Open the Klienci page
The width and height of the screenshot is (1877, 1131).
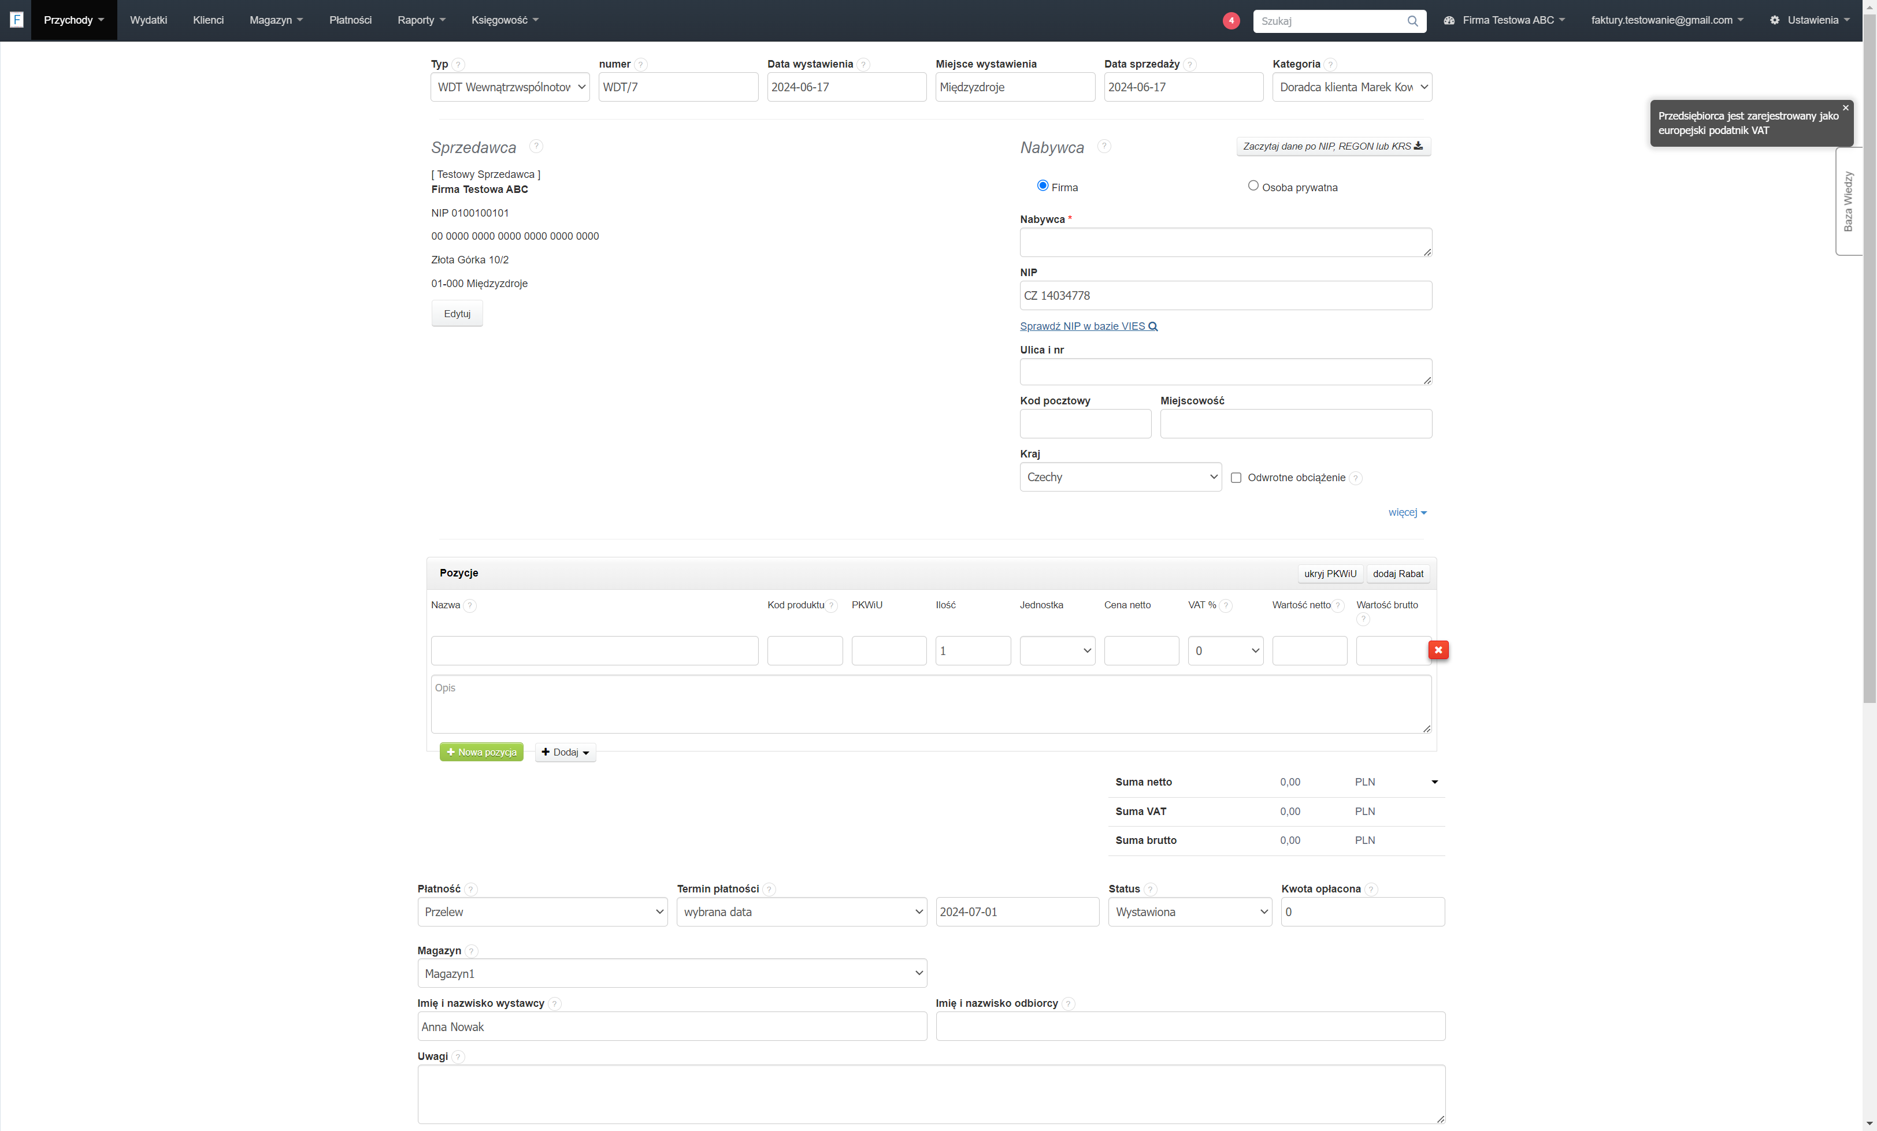[208, 20]
